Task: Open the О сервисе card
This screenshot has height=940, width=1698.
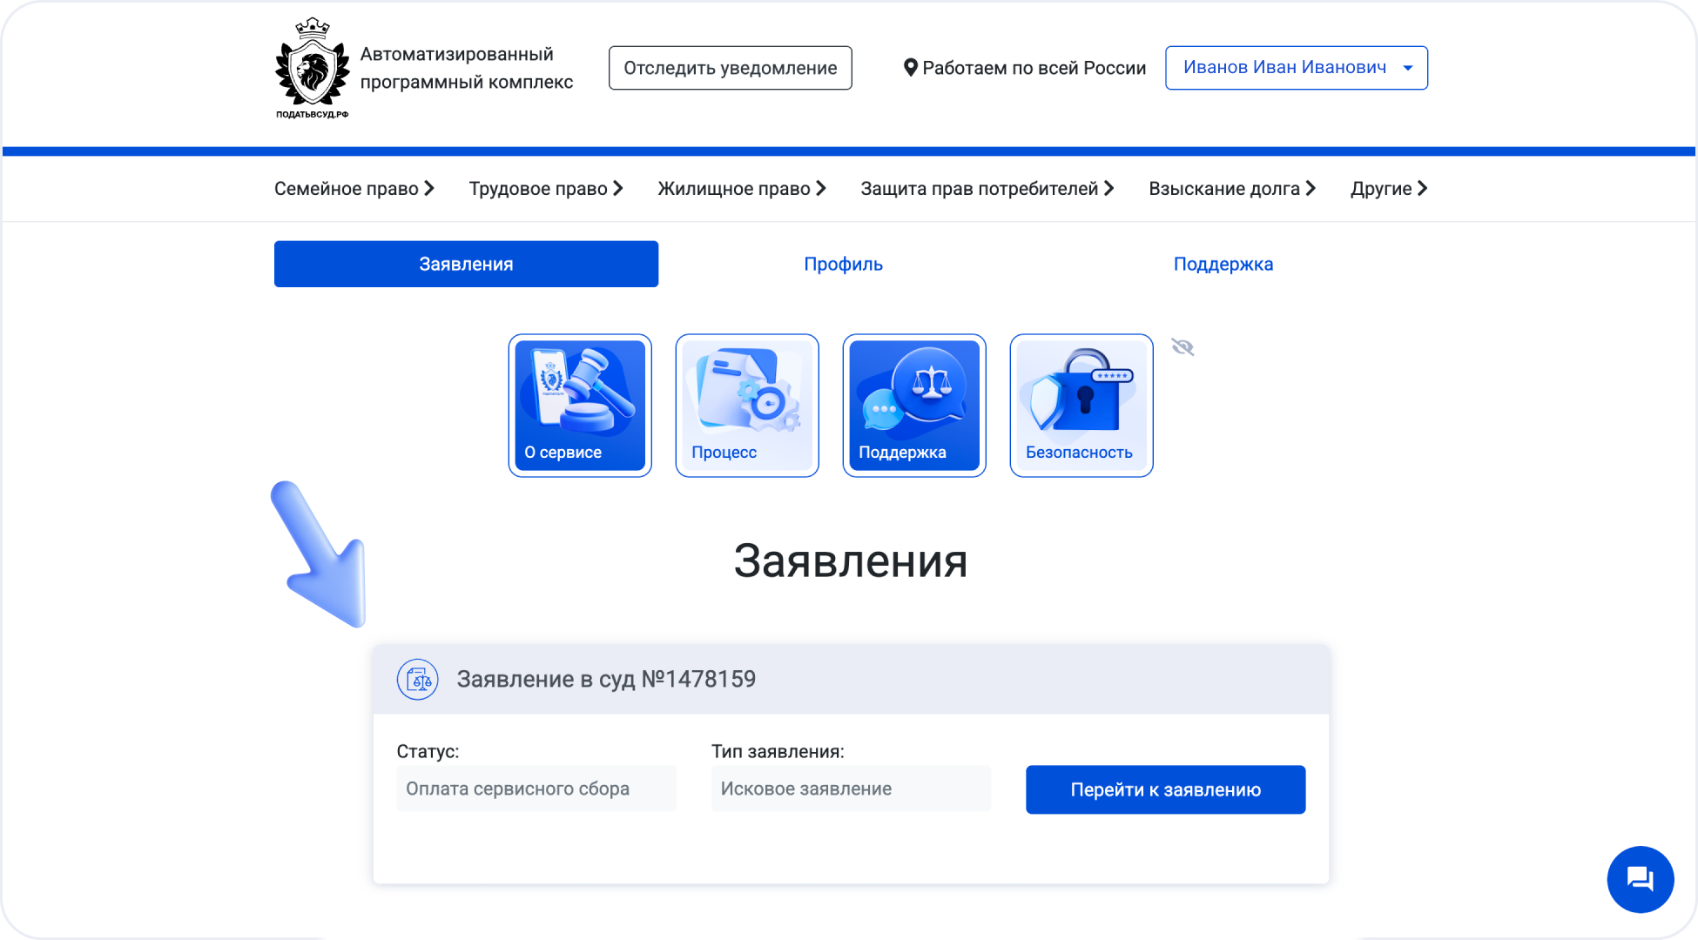Action: 580,406
